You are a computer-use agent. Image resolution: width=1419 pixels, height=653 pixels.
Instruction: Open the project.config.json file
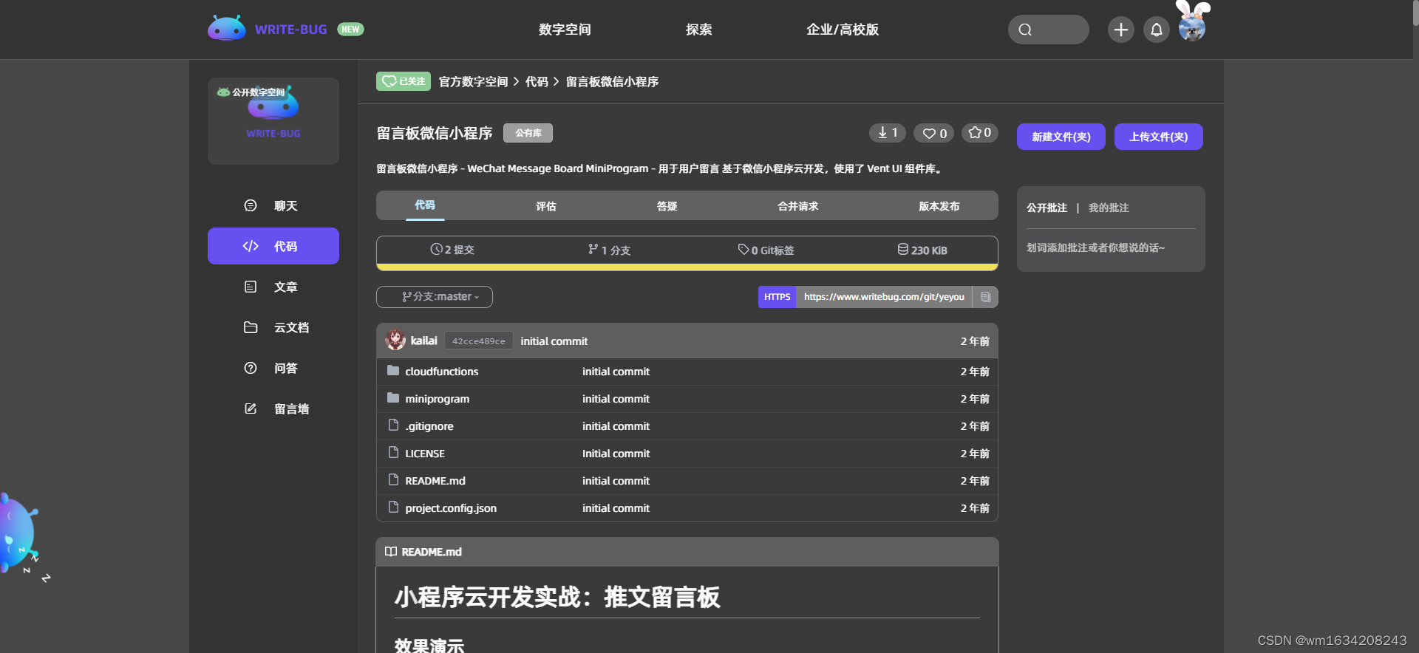pyautogui.click(x=451, y=508)
